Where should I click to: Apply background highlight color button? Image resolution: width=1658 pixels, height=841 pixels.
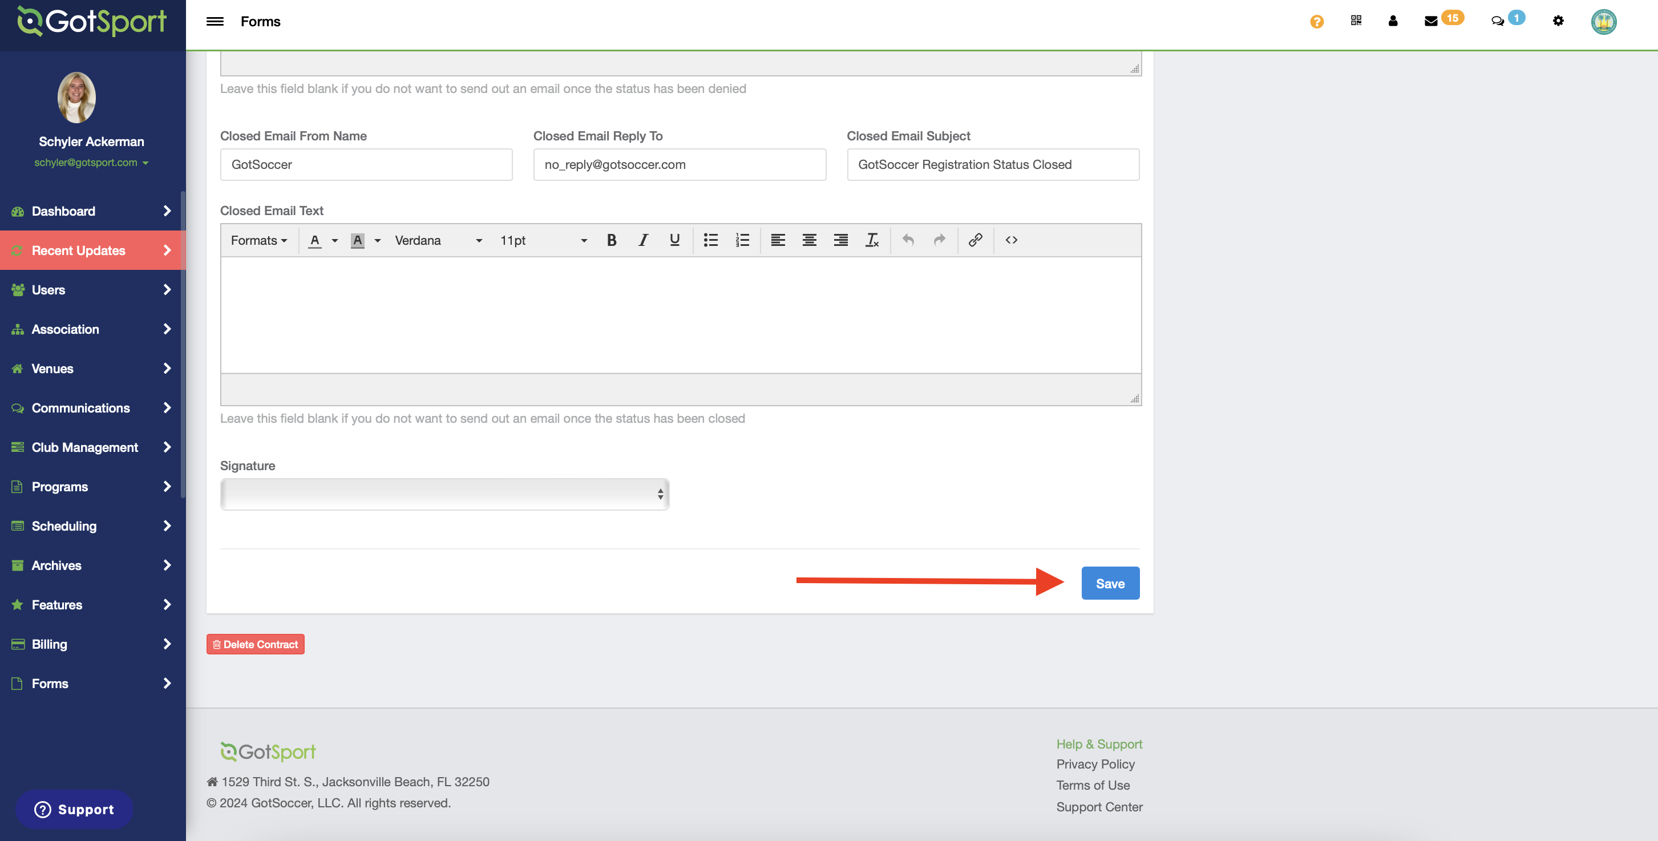[x=357, y=241]
